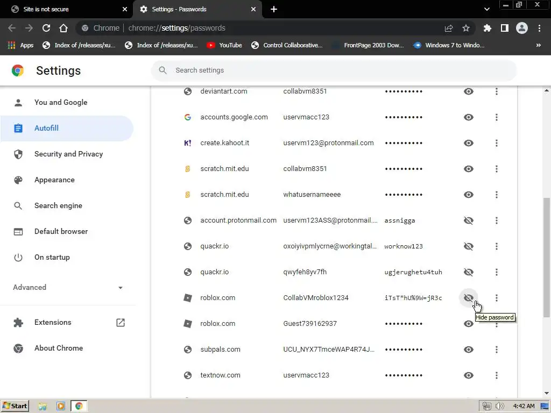
Task: Open more actions for create.kahoot.it row
Action: click(497, 143)
